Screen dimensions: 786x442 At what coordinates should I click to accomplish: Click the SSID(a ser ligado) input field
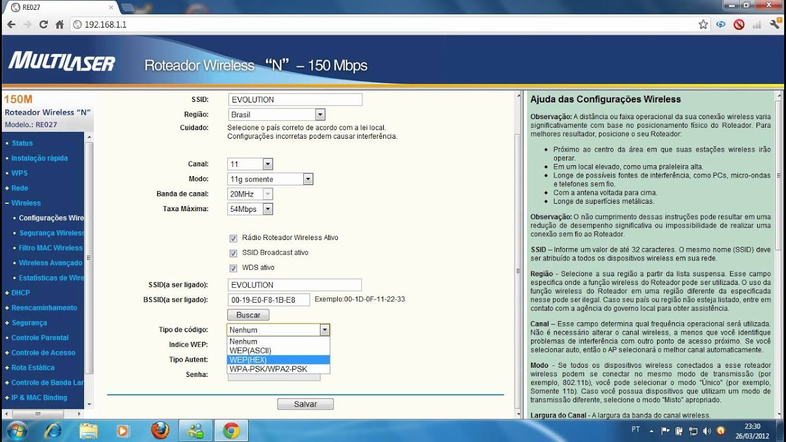(295, 285)
